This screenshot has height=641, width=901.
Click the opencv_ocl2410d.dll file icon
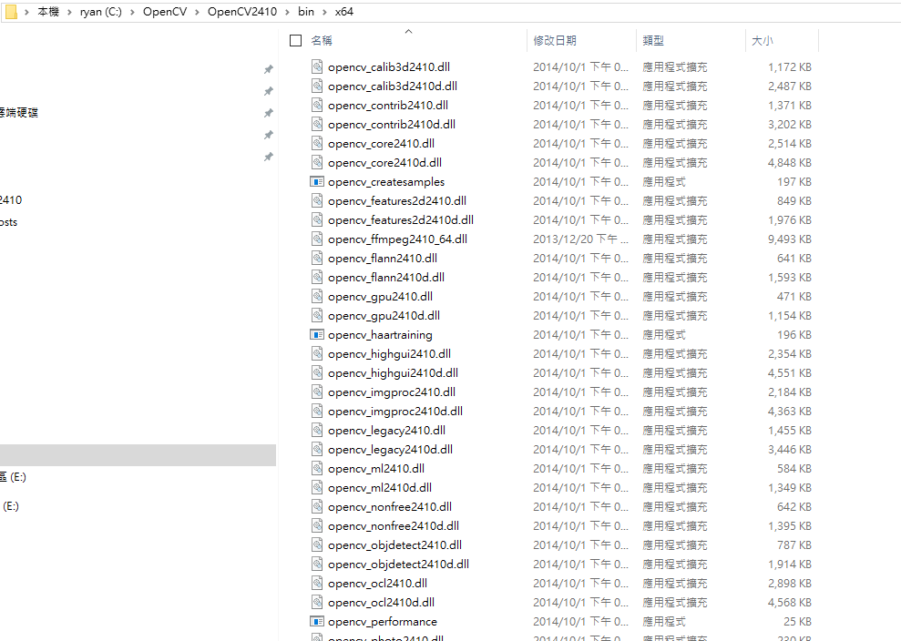point(317,602)
